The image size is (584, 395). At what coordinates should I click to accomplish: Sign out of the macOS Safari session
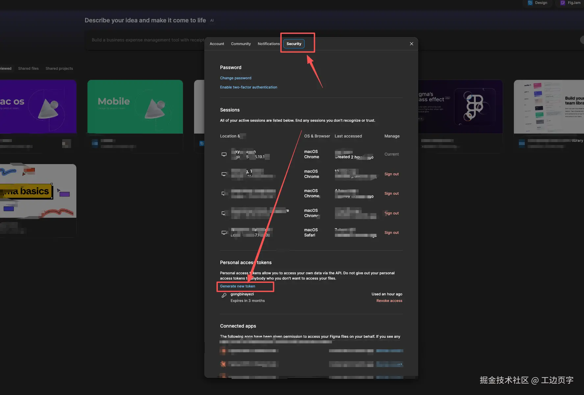[391, 233]
